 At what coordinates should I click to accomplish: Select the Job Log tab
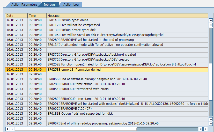tap(49, 4)
